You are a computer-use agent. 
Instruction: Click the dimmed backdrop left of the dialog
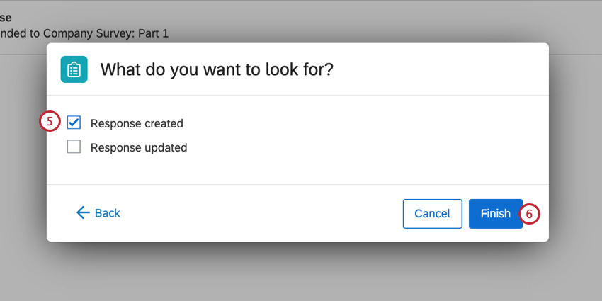[x=21, y=177]
